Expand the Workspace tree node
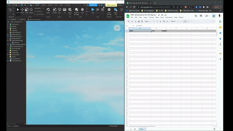The image size is (233, 131). click(8, 24)
